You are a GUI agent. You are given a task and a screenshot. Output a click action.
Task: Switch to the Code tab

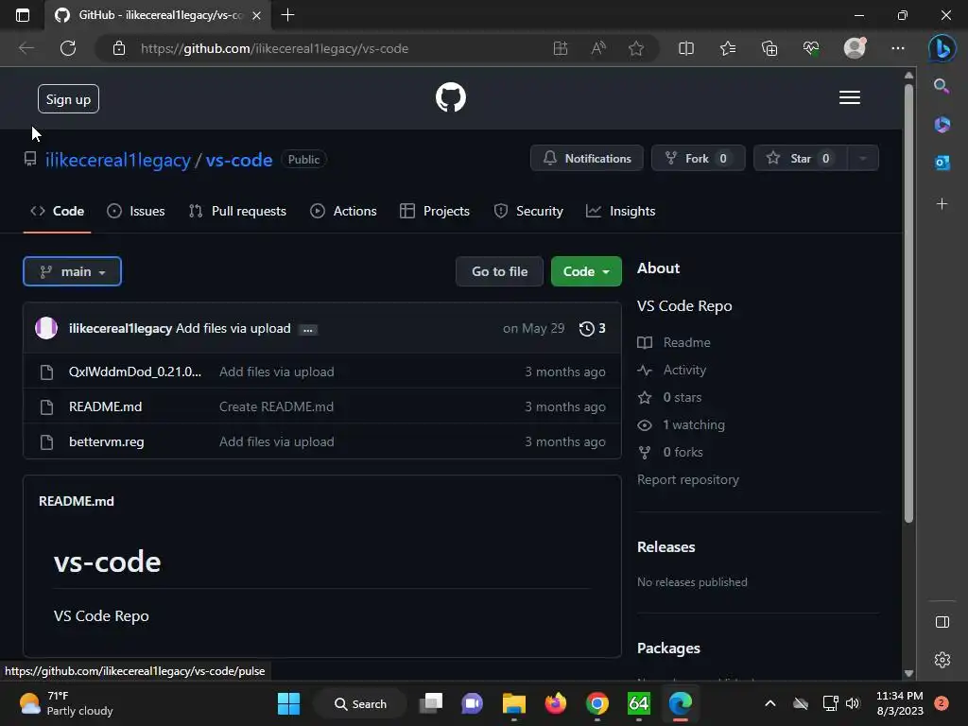58,211
